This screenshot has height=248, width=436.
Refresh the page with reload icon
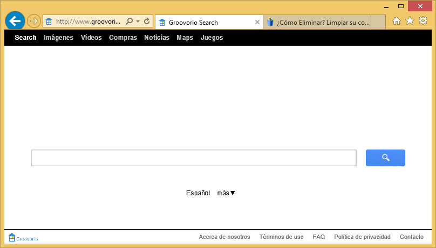tap(147, 22)
